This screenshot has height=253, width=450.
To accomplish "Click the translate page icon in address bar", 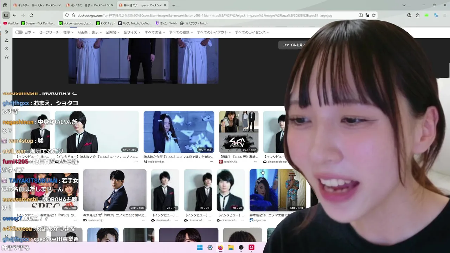I will 367,15.
